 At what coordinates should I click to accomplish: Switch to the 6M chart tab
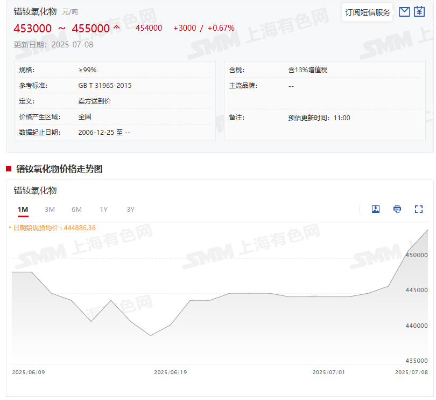76,209
